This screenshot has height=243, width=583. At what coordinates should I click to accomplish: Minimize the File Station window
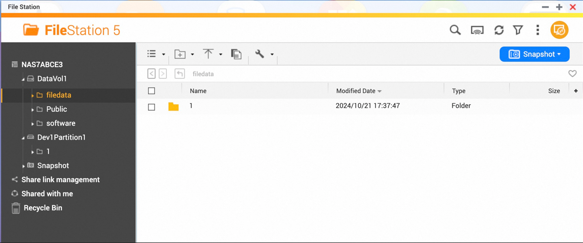(545, 7)
